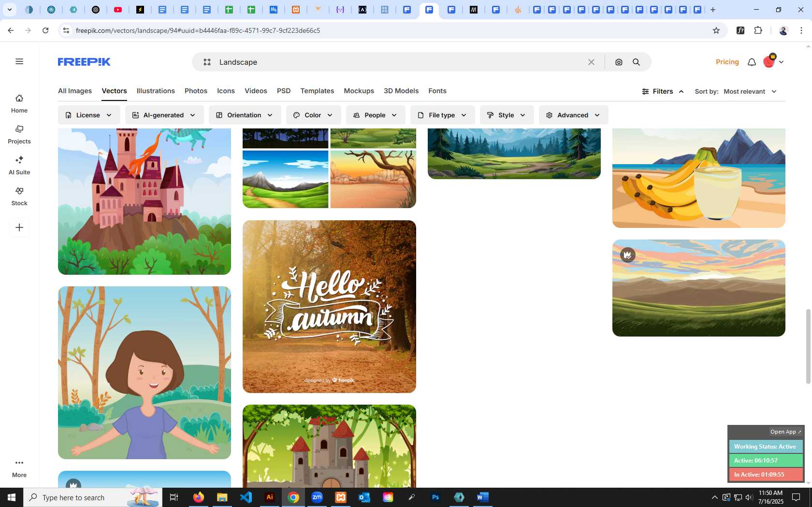Open the cartoon girl in forest thumbnail
This screenshot has height=507, width=812.
(145, 373)
